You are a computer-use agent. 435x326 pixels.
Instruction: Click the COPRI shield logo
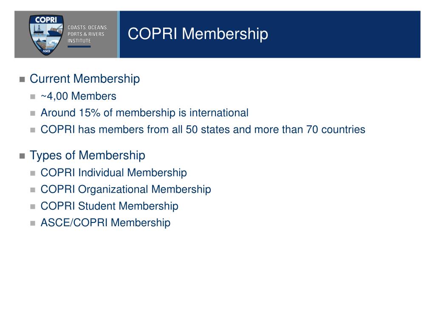click(46, 35)
